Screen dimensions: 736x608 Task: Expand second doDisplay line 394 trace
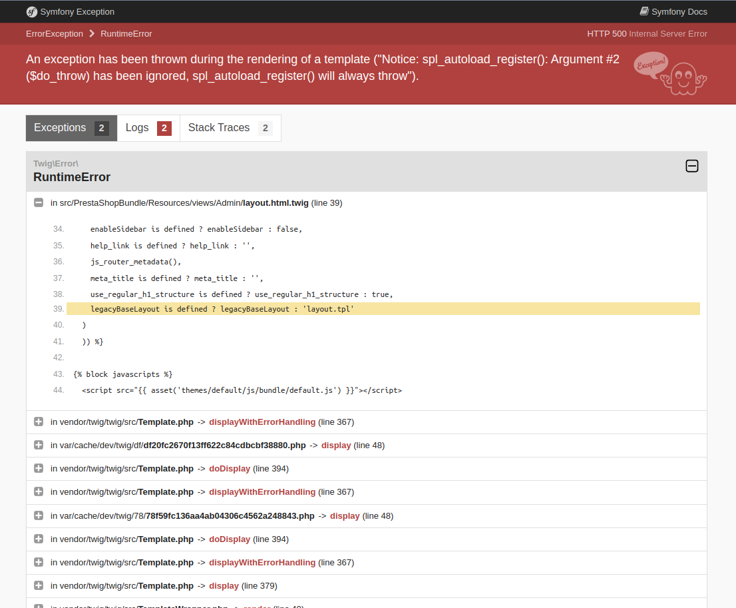point(39,539)
